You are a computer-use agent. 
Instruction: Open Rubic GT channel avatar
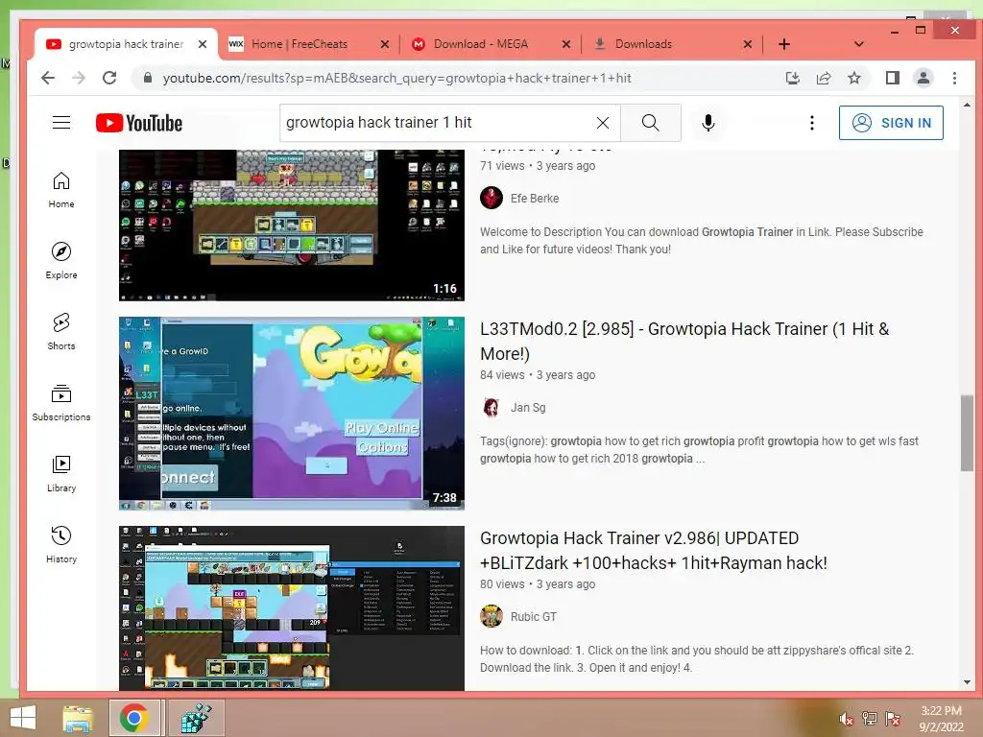pos(491,617)
